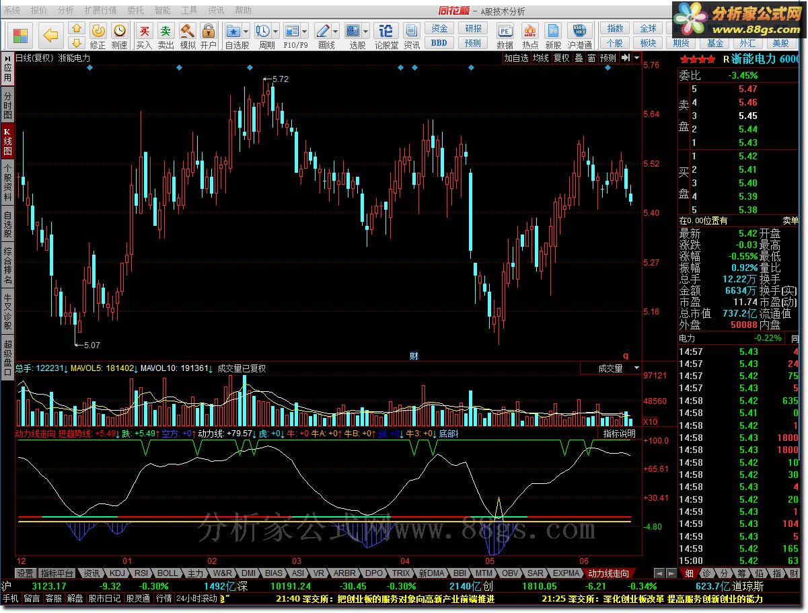Click the 周期 period clock icon

click(x=262, y=31)
